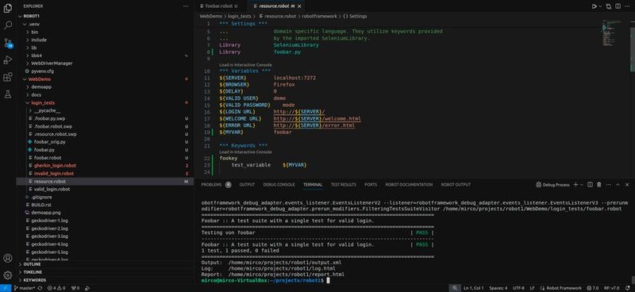Open the ROBOT DOCUMENTATION panel tab
The width and height of the screenshot is (635, 292).
pyautogui.click(x=409, y=184)
